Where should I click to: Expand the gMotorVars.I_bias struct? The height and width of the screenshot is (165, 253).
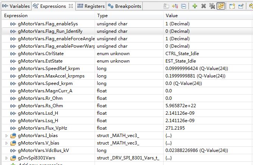[x=6, y=136]
